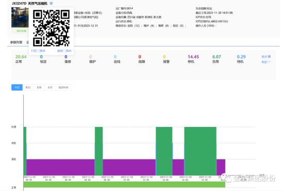This screenshot has height=191, width=285.
Task: Click the 正常 y-axis label
Action: tap(13, 187)
